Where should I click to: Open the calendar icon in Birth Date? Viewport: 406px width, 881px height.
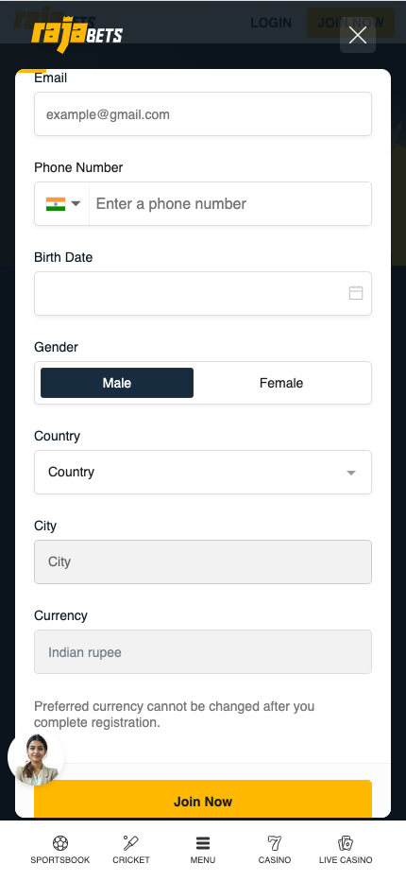(x=355, y=293)
